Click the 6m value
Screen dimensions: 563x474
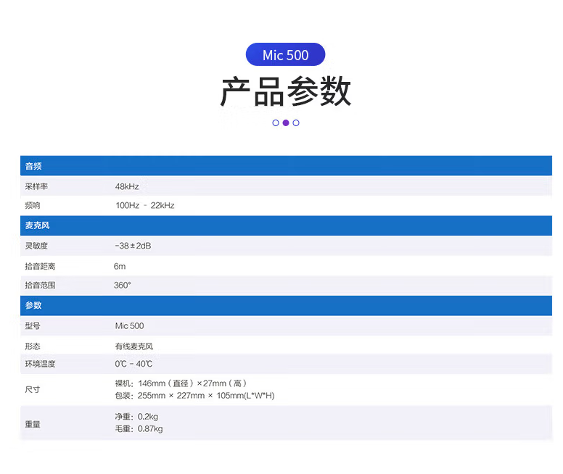pyautogui.click(x=120, y=266)
